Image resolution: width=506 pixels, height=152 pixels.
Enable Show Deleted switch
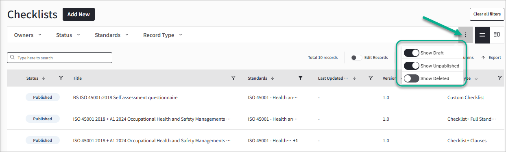click(412, 78)
